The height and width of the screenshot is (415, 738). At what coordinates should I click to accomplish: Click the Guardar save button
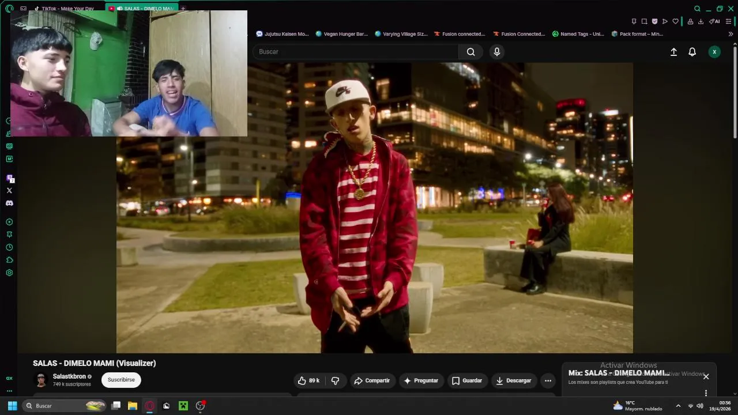[467, 380]
